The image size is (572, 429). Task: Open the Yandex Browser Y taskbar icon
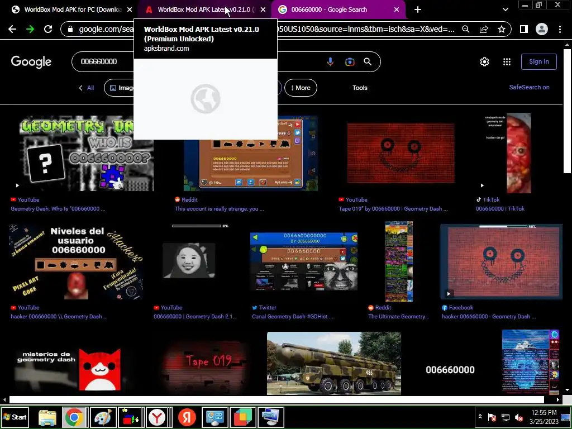point(157,417)
